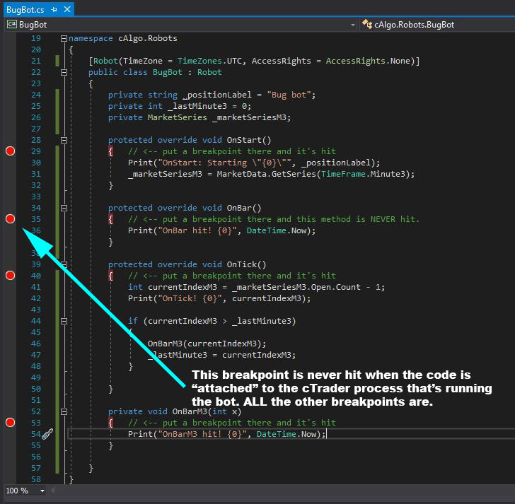Disable the OnBarM3 breakpoint on line 53
The height and width of the screenshot is (504, 515).
pyautogui.click(x=10, y=423)
